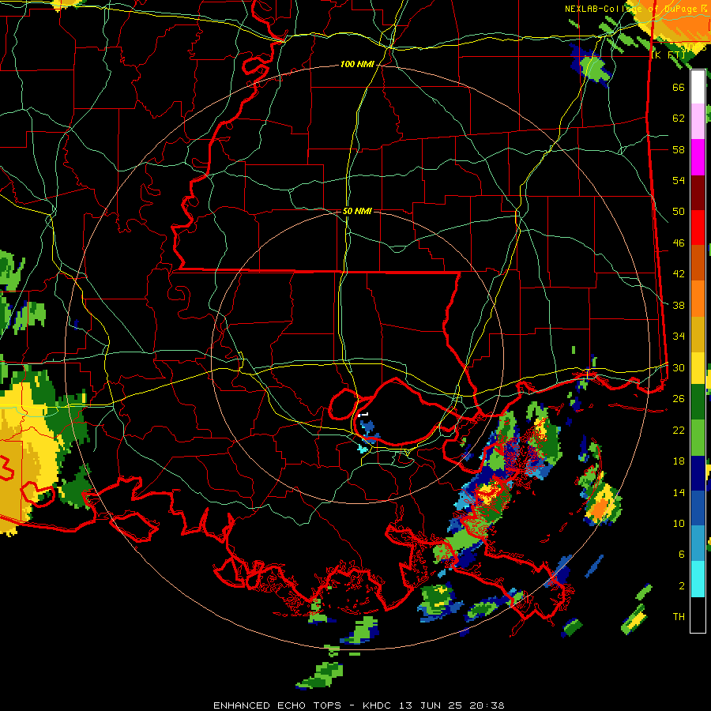Viewport: 711px width, 711px height.
Task: Click the legend value '50'
Action: click(x=679, y=212)
